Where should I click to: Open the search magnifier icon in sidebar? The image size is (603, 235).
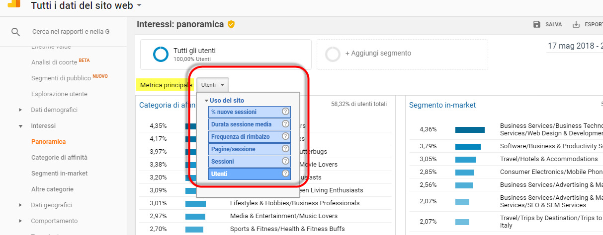[16, 32]
